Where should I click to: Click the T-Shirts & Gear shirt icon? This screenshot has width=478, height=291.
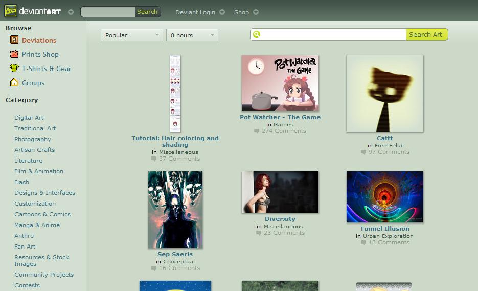[14, 68]
